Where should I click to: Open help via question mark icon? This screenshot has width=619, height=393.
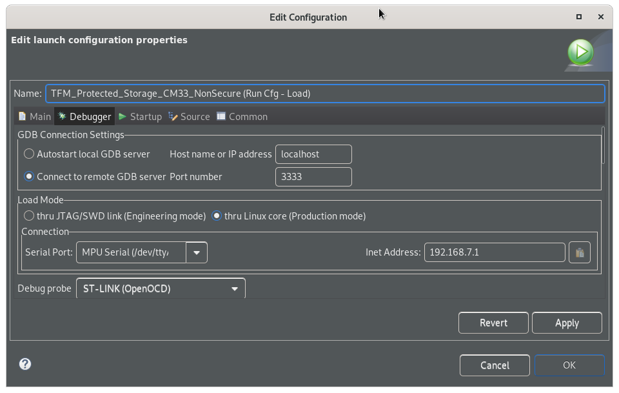25,364
